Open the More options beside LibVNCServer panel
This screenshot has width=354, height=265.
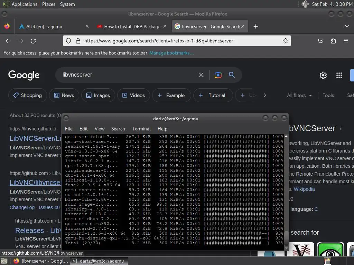click(341, 128)
